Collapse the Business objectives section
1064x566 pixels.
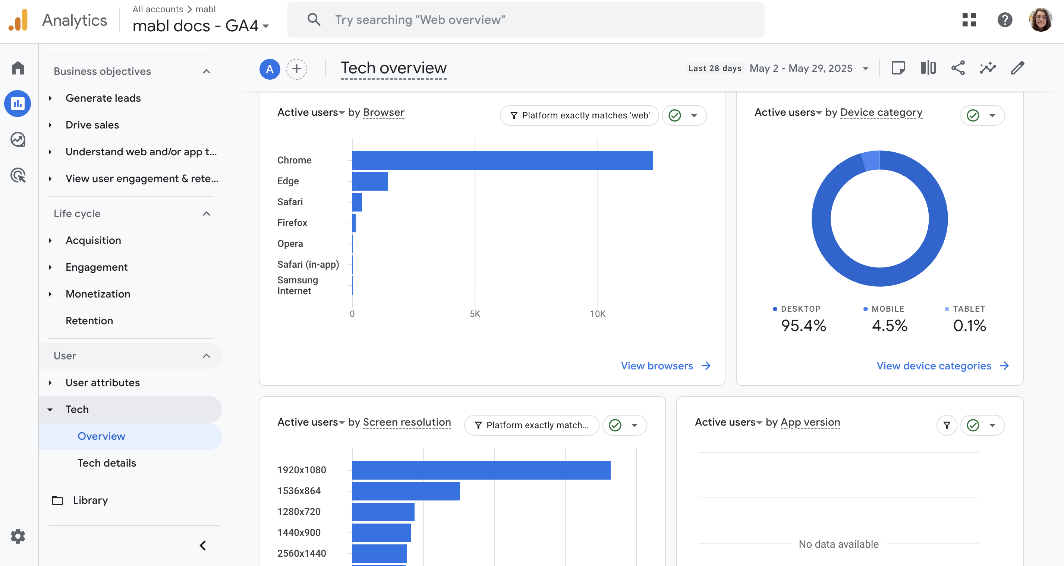pyautogui.click(x=207, y=71)
